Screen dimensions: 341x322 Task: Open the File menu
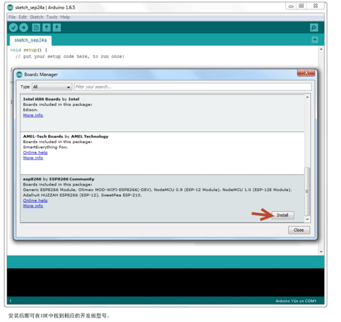coord(12,17)
